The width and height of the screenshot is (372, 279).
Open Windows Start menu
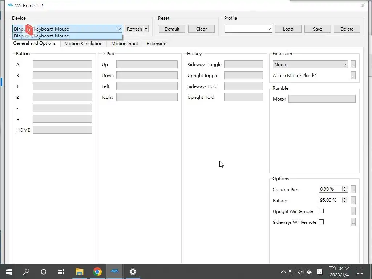point(9,272)
